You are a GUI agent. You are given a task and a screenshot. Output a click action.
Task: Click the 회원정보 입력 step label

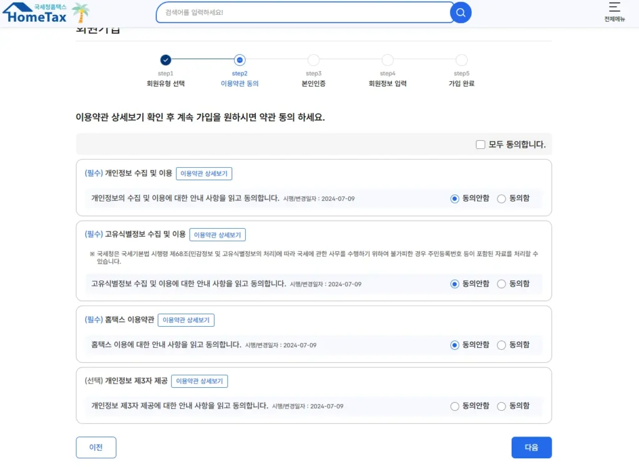pos(388,84)
